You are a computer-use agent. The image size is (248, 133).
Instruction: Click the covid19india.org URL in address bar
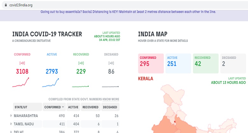21,5
